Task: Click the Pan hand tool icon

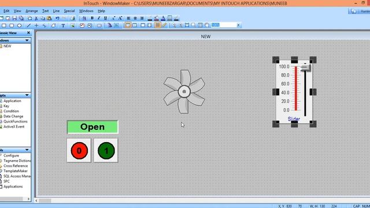Action: tap(207, 25)
